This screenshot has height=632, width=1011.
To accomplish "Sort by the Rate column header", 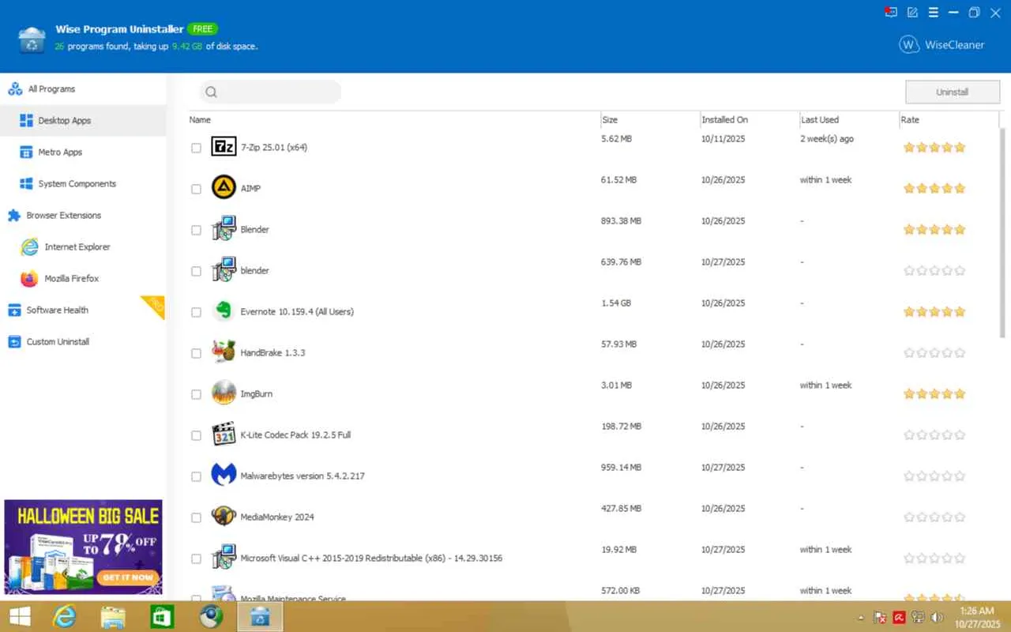I will pyautogui.click(x=910, y=120).
